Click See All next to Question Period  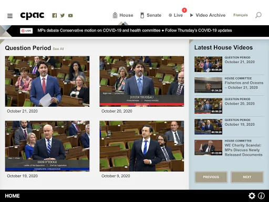tap(58, 49)
